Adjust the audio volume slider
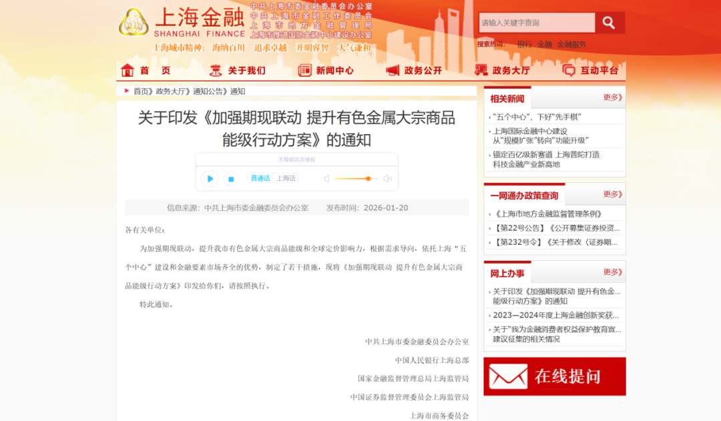Viewport: 721px width, 421px height. (356, 178)
